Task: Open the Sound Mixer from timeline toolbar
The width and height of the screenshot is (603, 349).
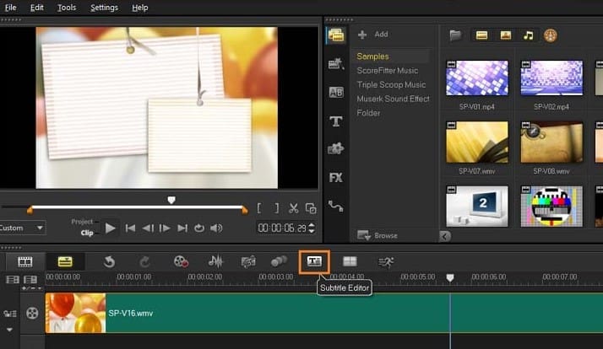Action: click(x=215, y=261)
